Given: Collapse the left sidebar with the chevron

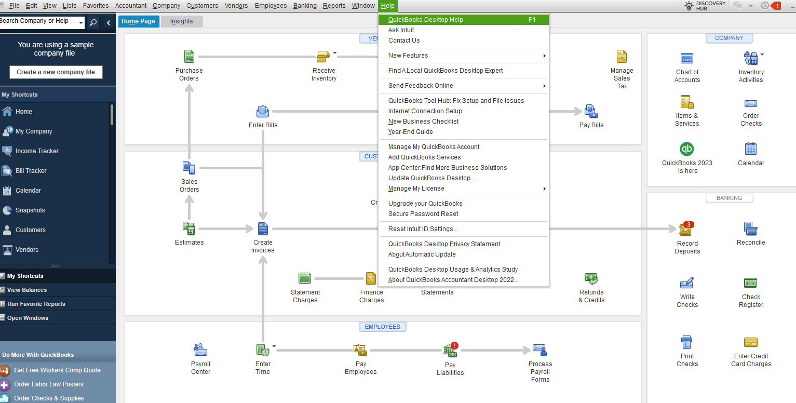Looking at the screenshot, I should point(108,23).
